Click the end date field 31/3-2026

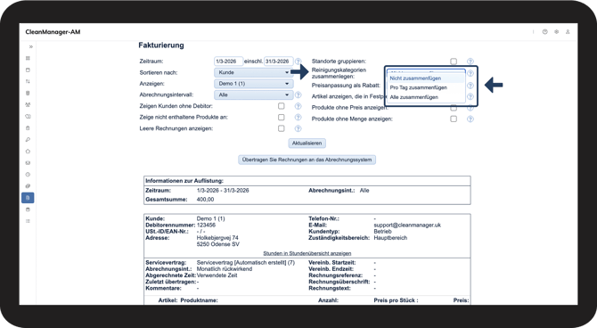tap(279, 61)
